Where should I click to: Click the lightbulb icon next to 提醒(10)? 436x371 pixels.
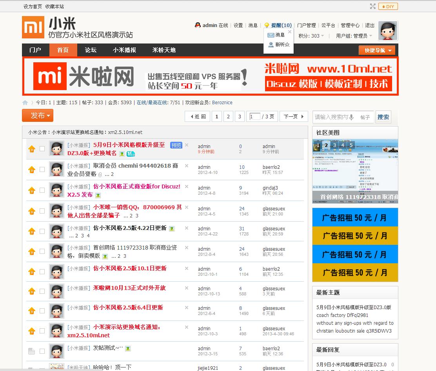(267, 25)
